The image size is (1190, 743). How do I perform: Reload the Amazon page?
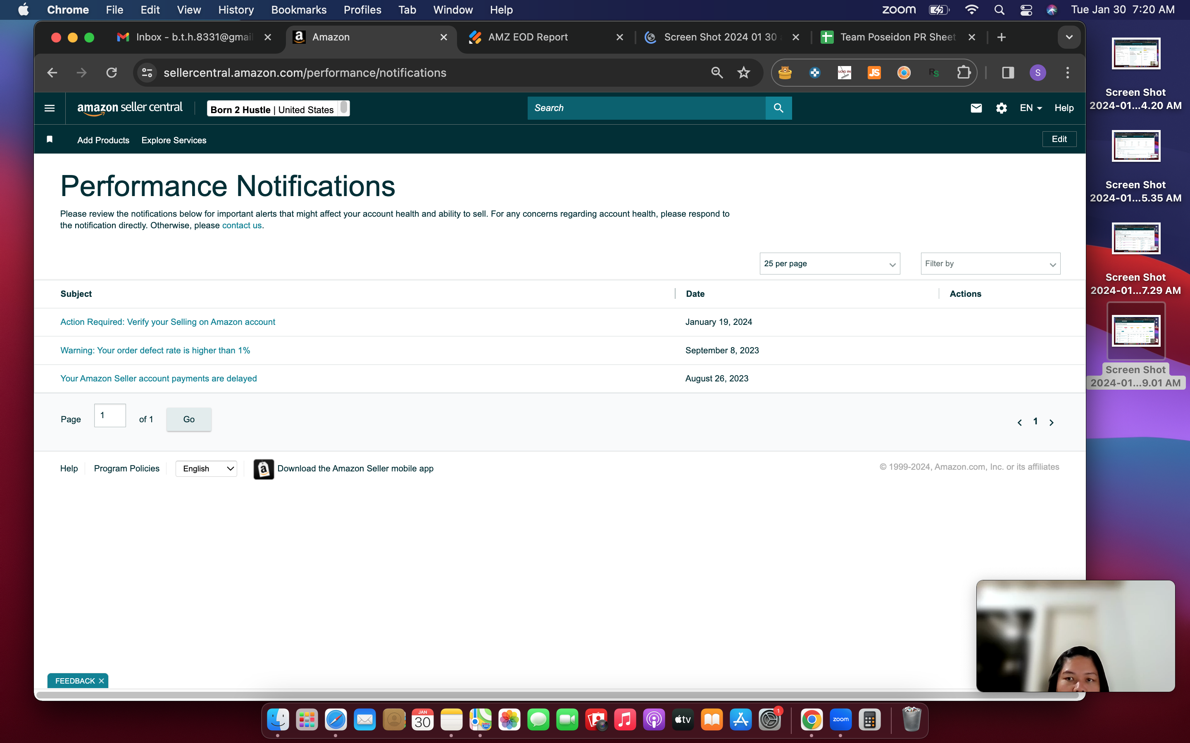(x=112, y=73)
